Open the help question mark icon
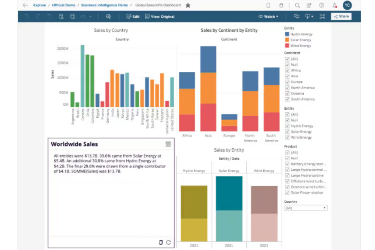Image resolution: width=375 pixels, height=250 pixels. click(x=322, y=5)
